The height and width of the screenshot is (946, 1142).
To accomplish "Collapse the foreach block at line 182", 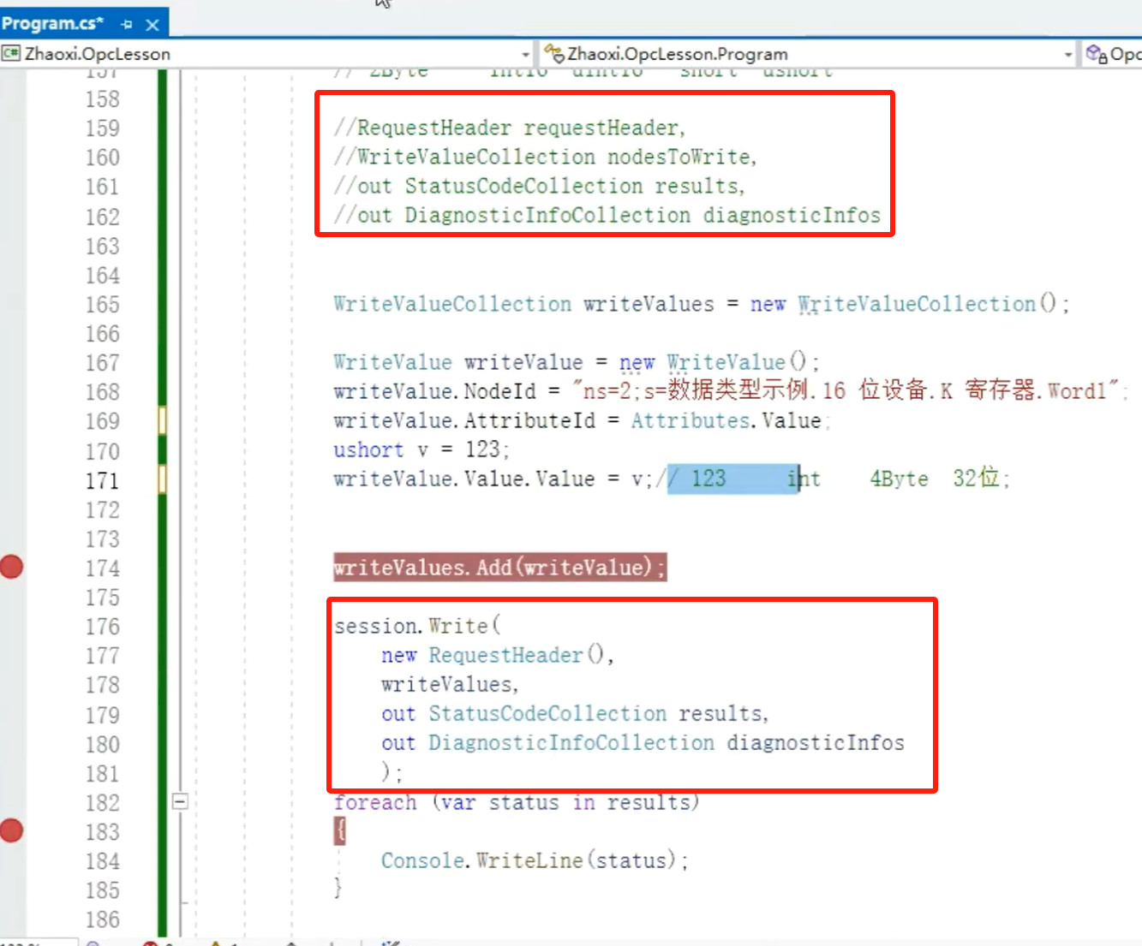I will tap(180, 802).
